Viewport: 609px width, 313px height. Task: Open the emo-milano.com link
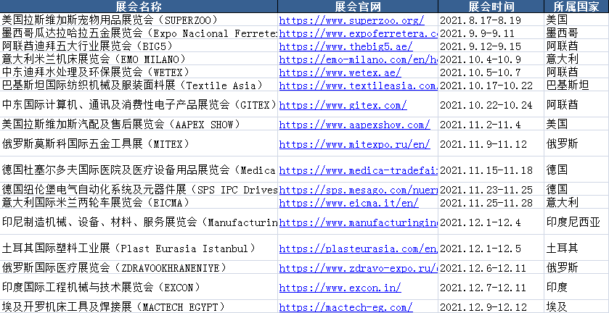click(x=359, y=59)
